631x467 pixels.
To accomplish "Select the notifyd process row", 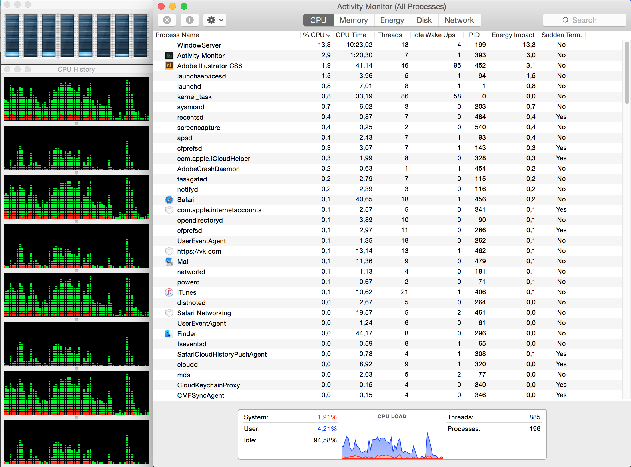I will point(388,189).
